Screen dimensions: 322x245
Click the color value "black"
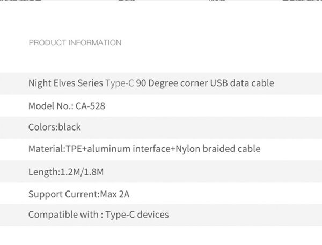(69, 128)
